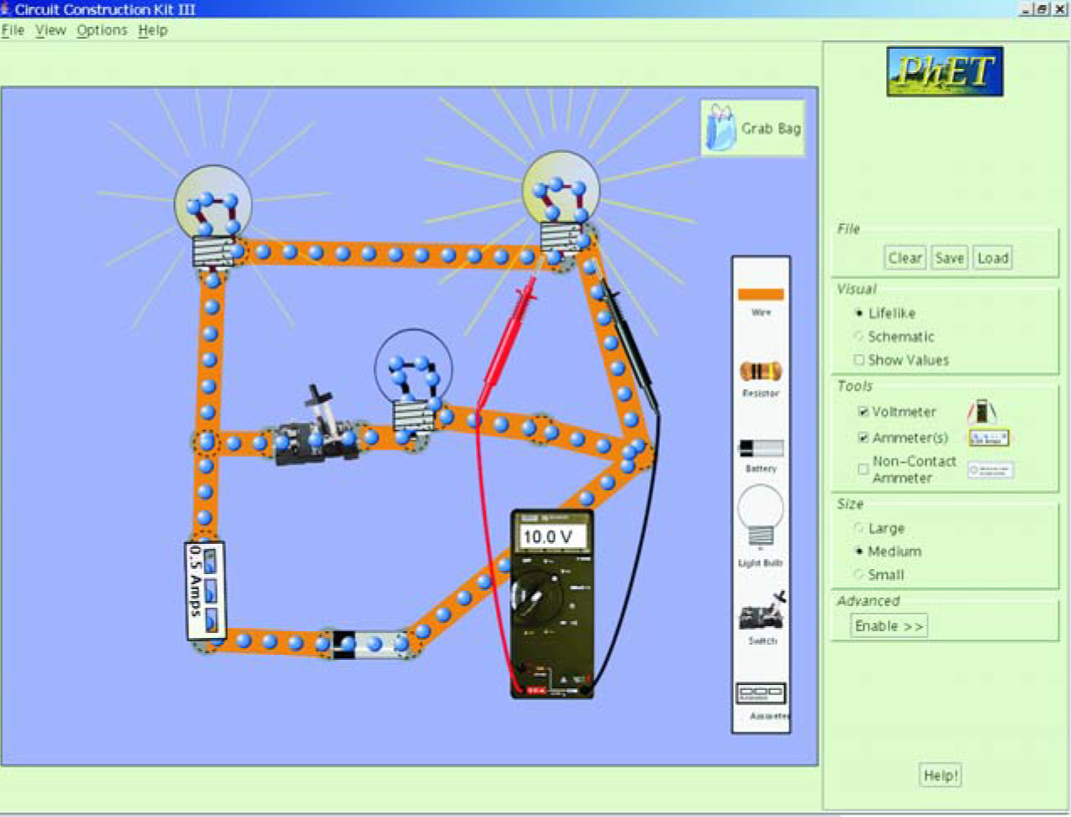Screen dimensions: 1071x817
Task: Open the File menu
Action: point(13,30)
